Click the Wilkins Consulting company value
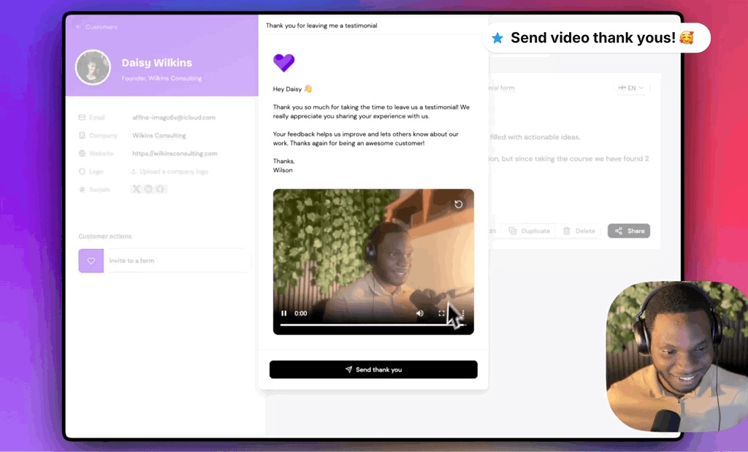 [x=159, y=135]
